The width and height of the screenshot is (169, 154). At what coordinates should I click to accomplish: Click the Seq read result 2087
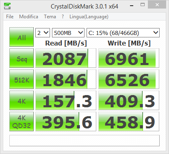pos(66,58)
